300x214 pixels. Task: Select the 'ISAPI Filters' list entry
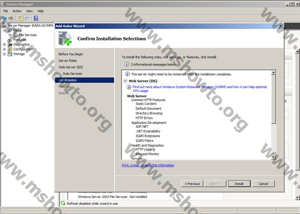[x=144, y=141]
